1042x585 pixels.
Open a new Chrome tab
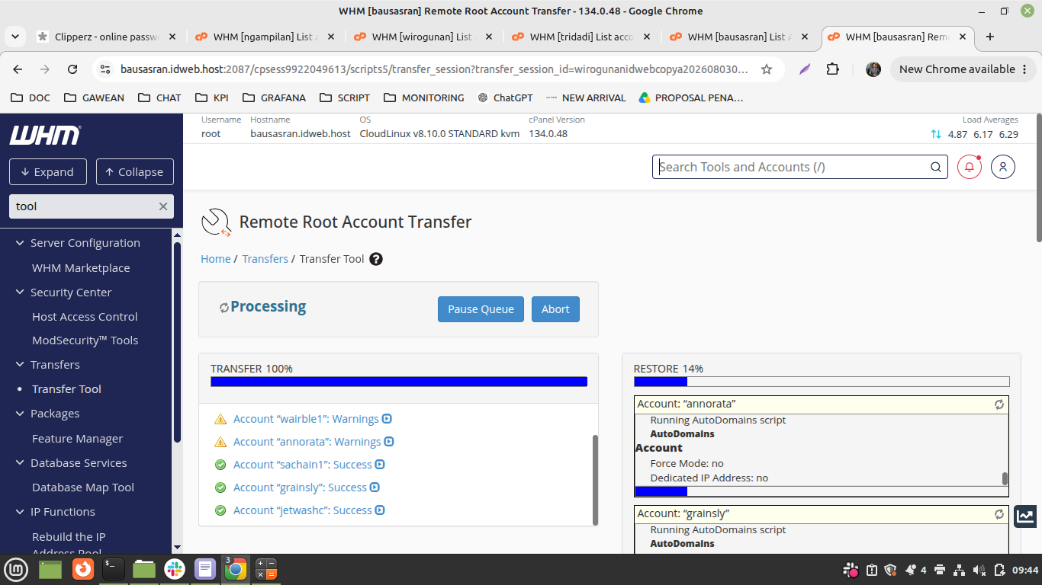click(990, 37)
